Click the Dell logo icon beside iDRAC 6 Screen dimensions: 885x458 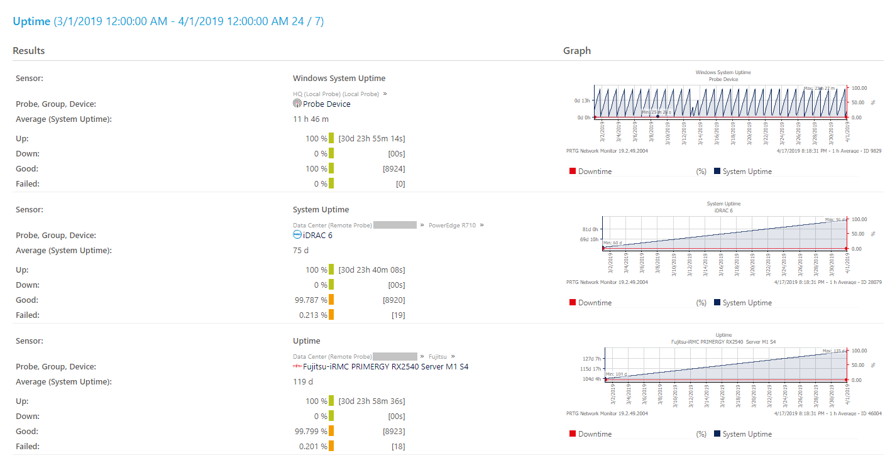pos(297,235)
